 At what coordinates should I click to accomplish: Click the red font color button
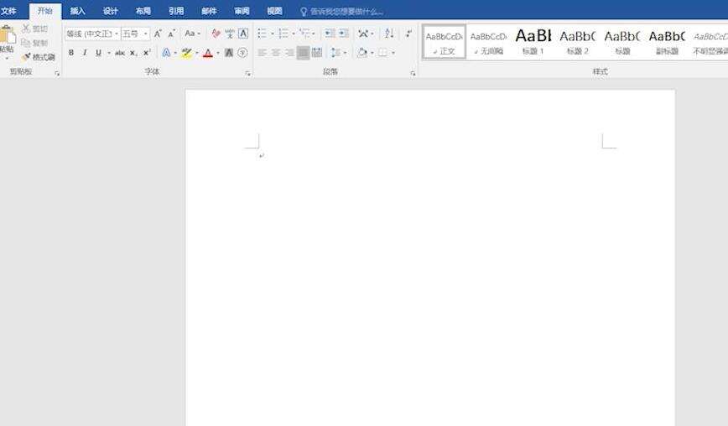click(208, 53)
